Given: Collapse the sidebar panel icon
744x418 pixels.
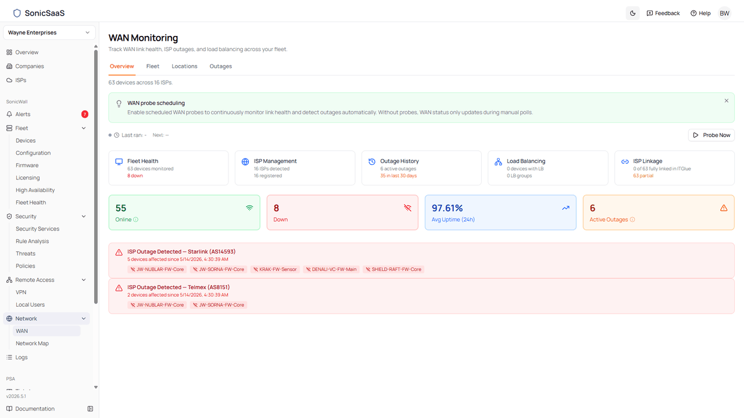Looking at the screenshot, I should 90,409.
